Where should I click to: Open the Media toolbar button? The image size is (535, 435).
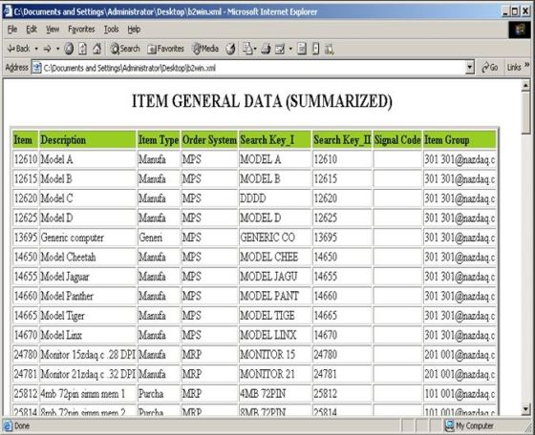click(x=205, y=49)
